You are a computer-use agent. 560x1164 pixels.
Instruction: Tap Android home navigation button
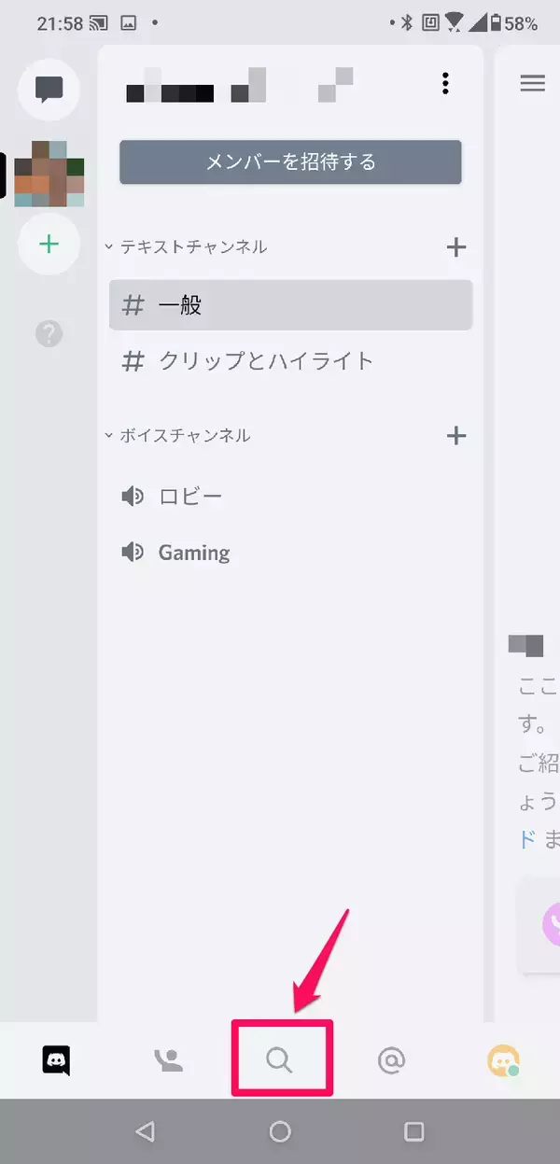pyautogui.click(x=280, y=1131)
